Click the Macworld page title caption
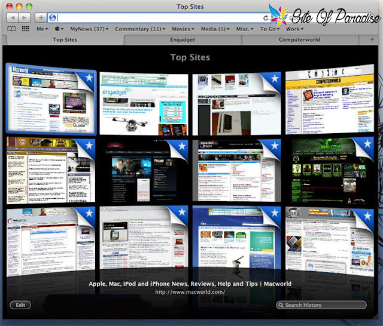This screenshot has width=383, height=326. point(190,284)
